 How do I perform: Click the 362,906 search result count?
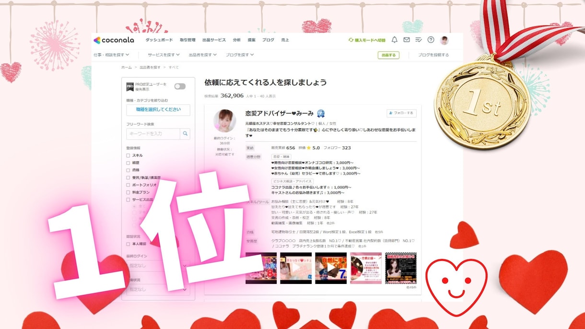tap(232, 95)
